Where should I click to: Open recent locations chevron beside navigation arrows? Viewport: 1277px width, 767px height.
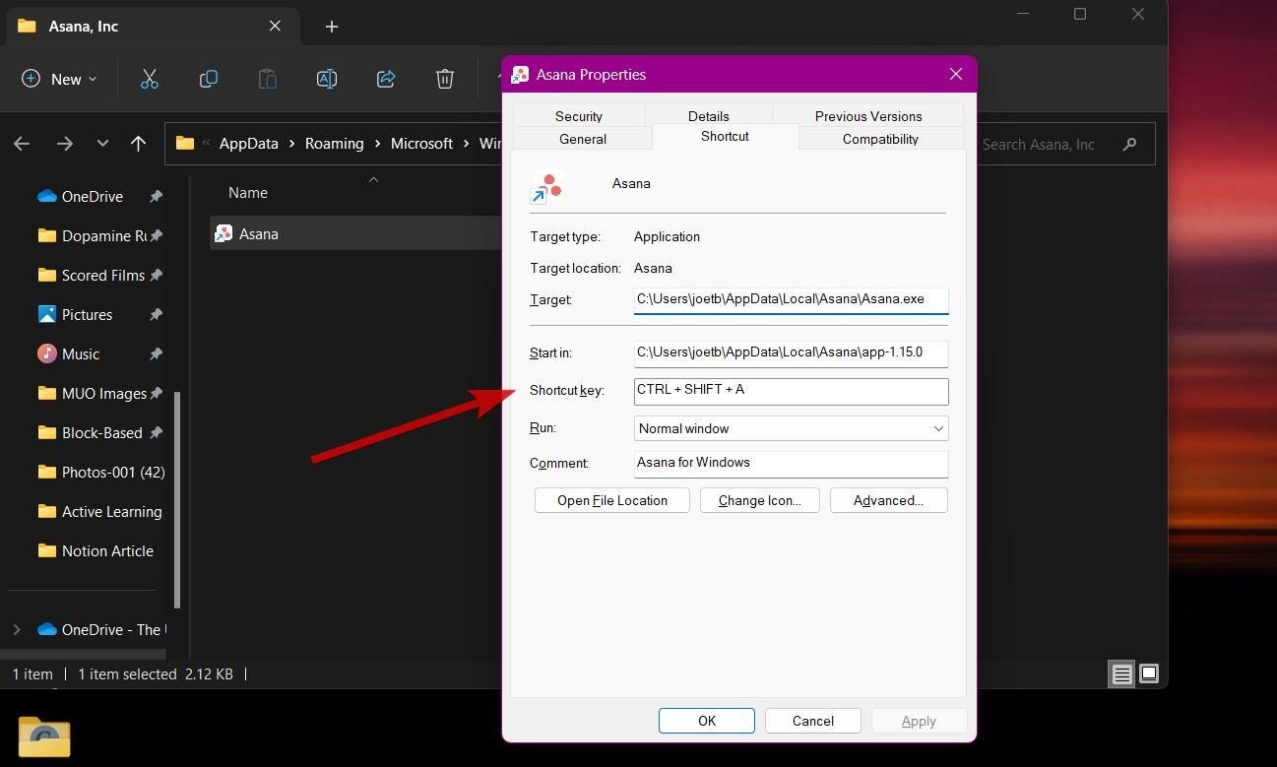coord(102,144)
